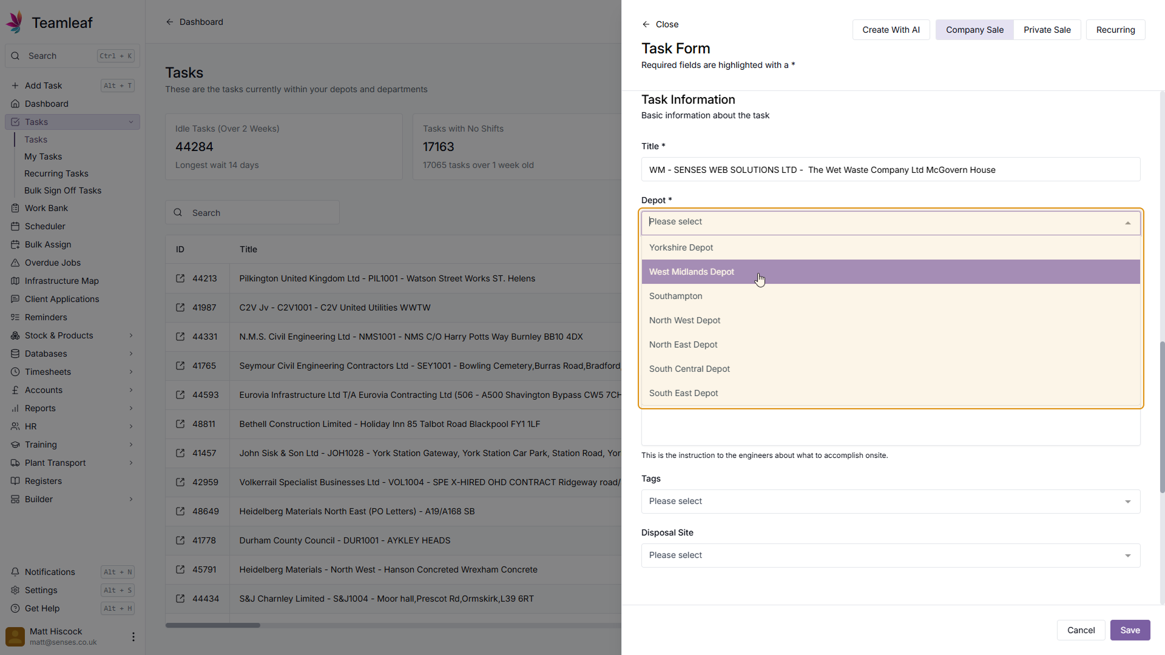Click the Timesheets clock icon
The width and height of the screenshot is (1165, 655).
(x=15, y=372)
